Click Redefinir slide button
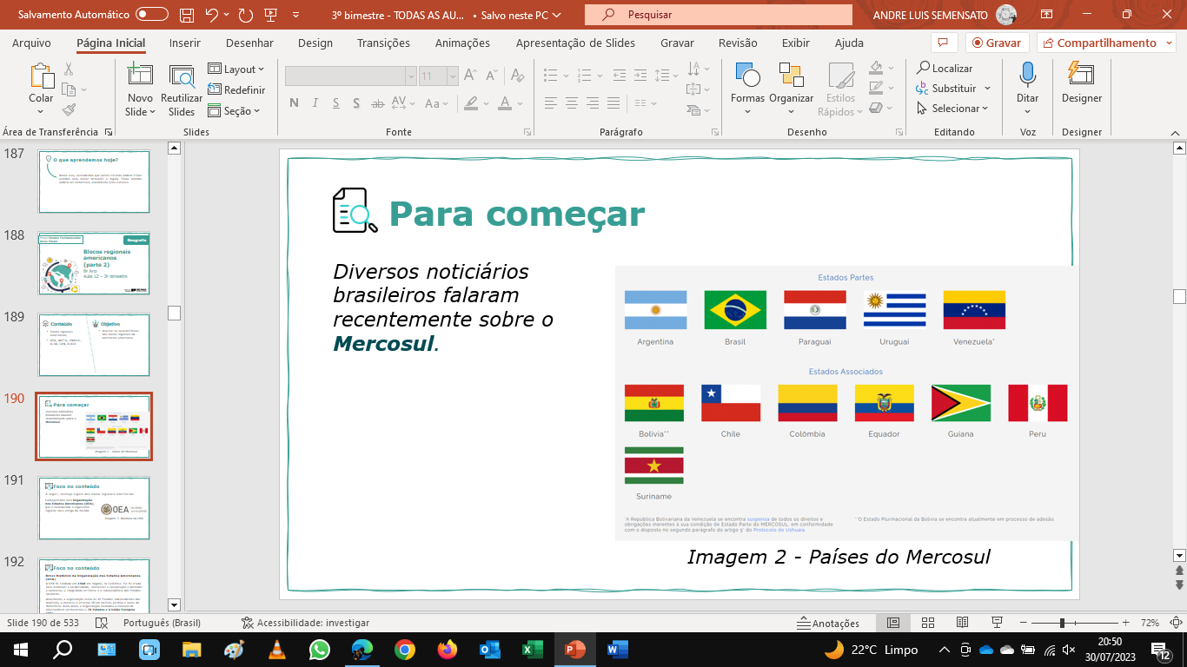The height and width of the screenshot is (667, 1187). point(236,89)
